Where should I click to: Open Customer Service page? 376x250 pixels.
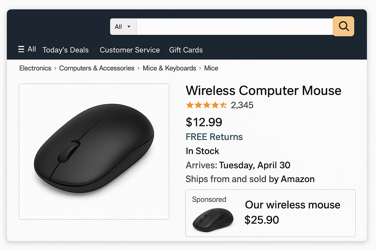(x=130, y=50)
